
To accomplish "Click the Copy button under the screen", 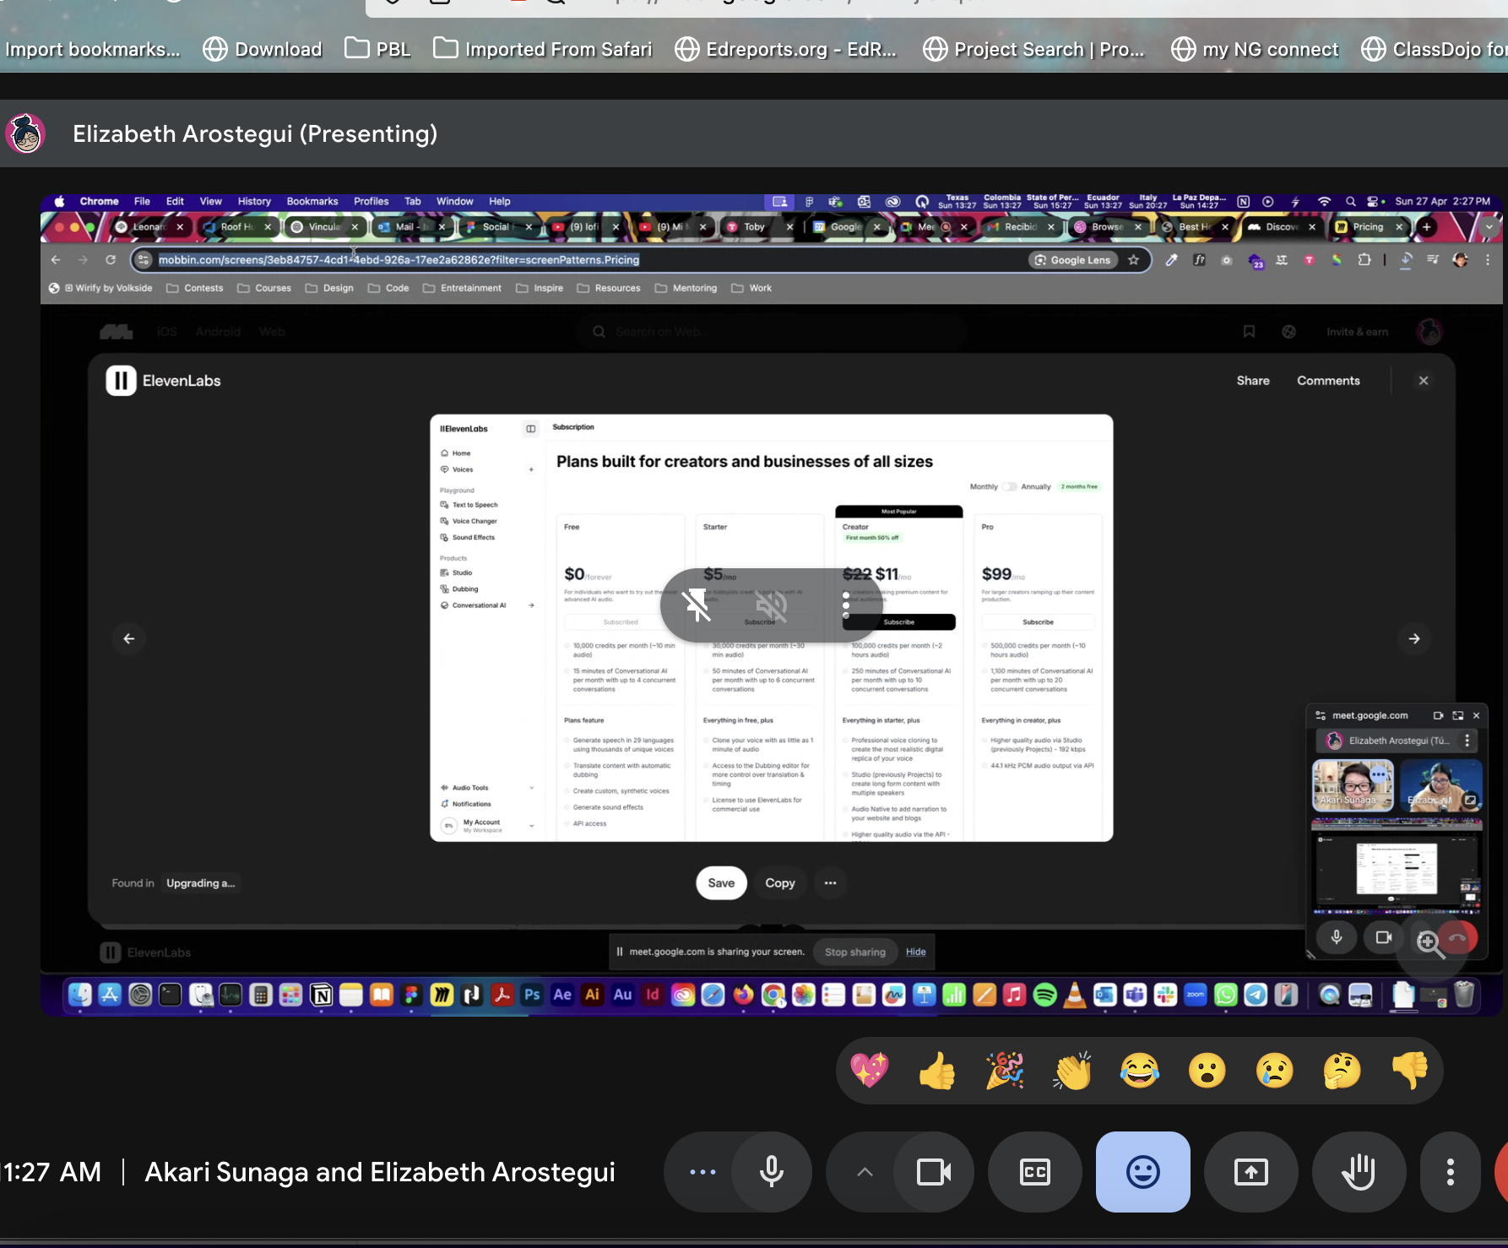I will tap(780, 883).
